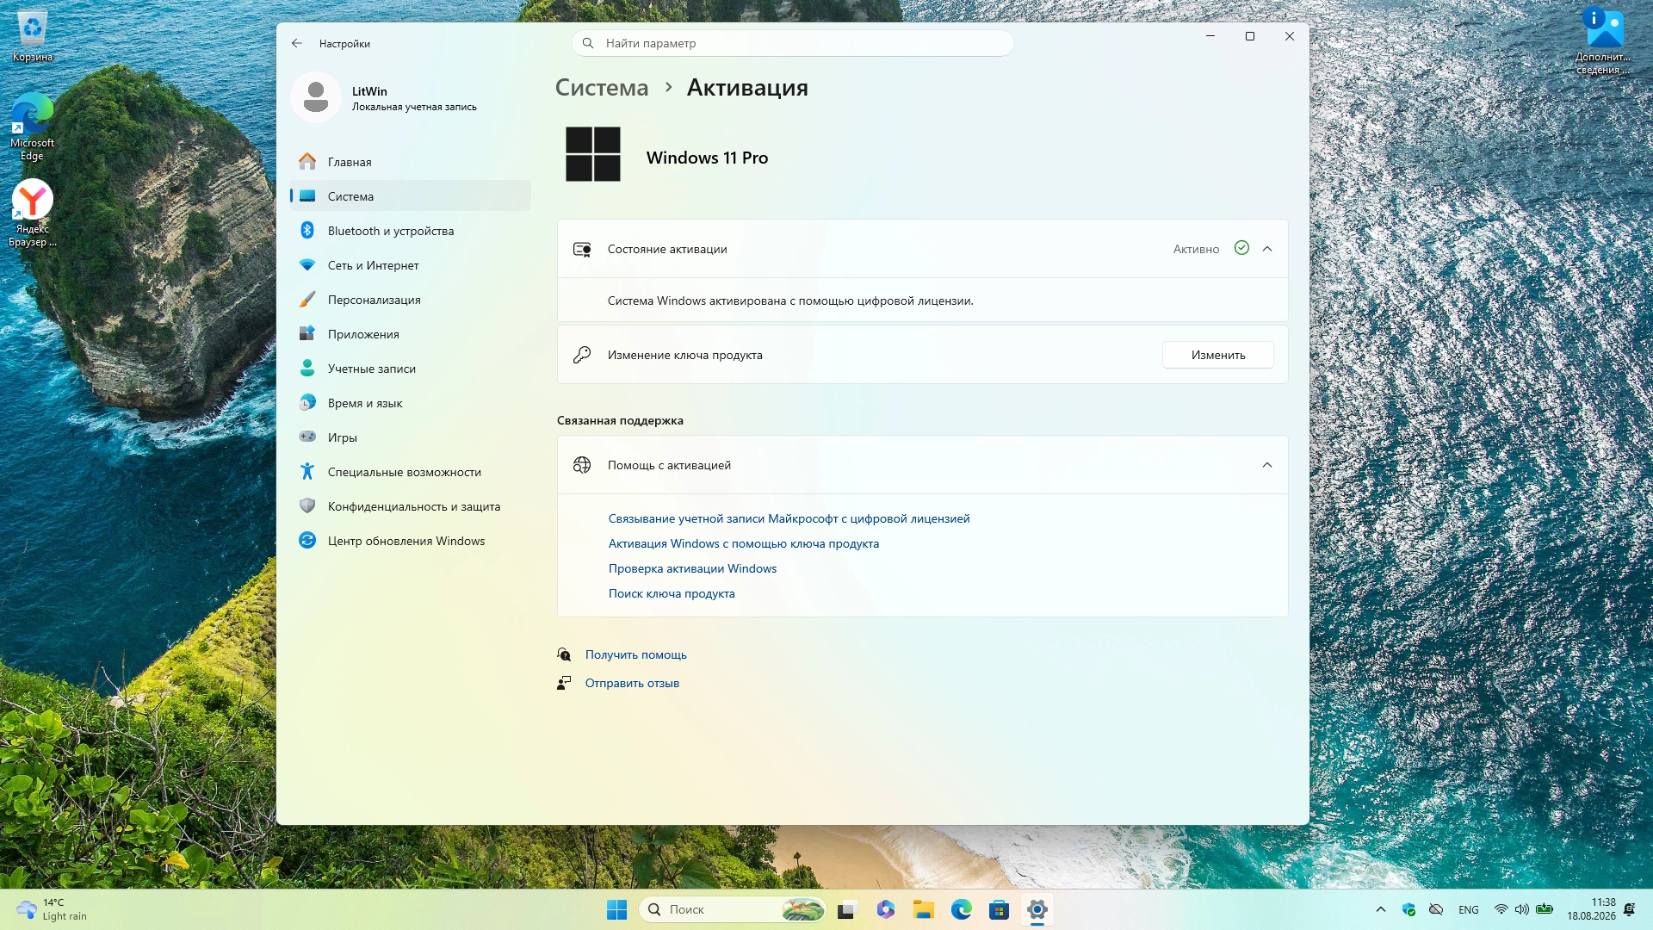Screen dimensions: 1653x930
Task: Open the Wi-Fi network tray icon
Action: tap(1501, 909)
